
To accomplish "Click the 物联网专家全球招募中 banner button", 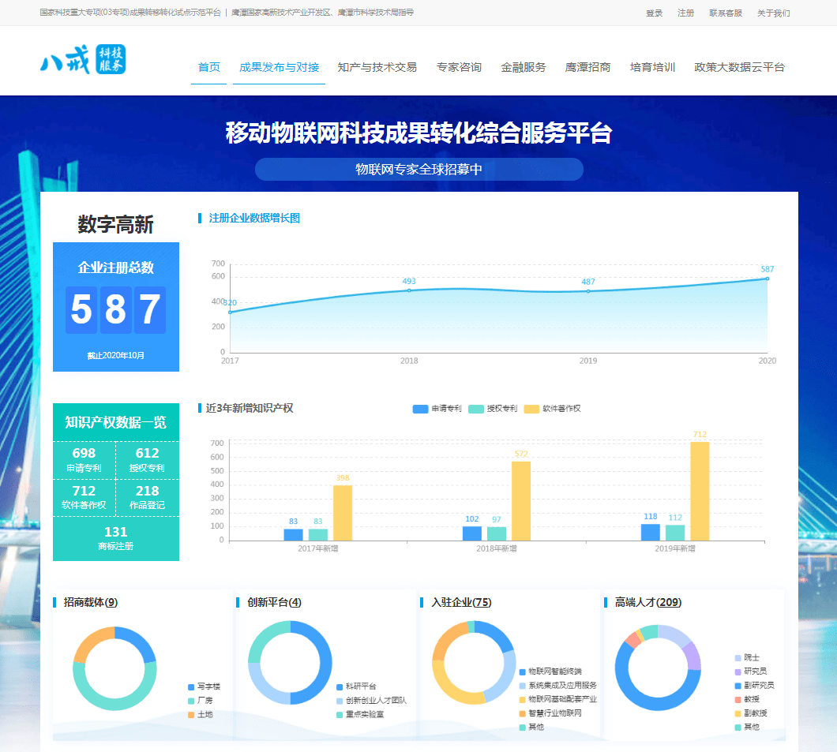I will [418, 170].
